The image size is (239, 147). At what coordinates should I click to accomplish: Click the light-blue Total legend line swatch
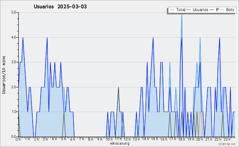point(172,10)
